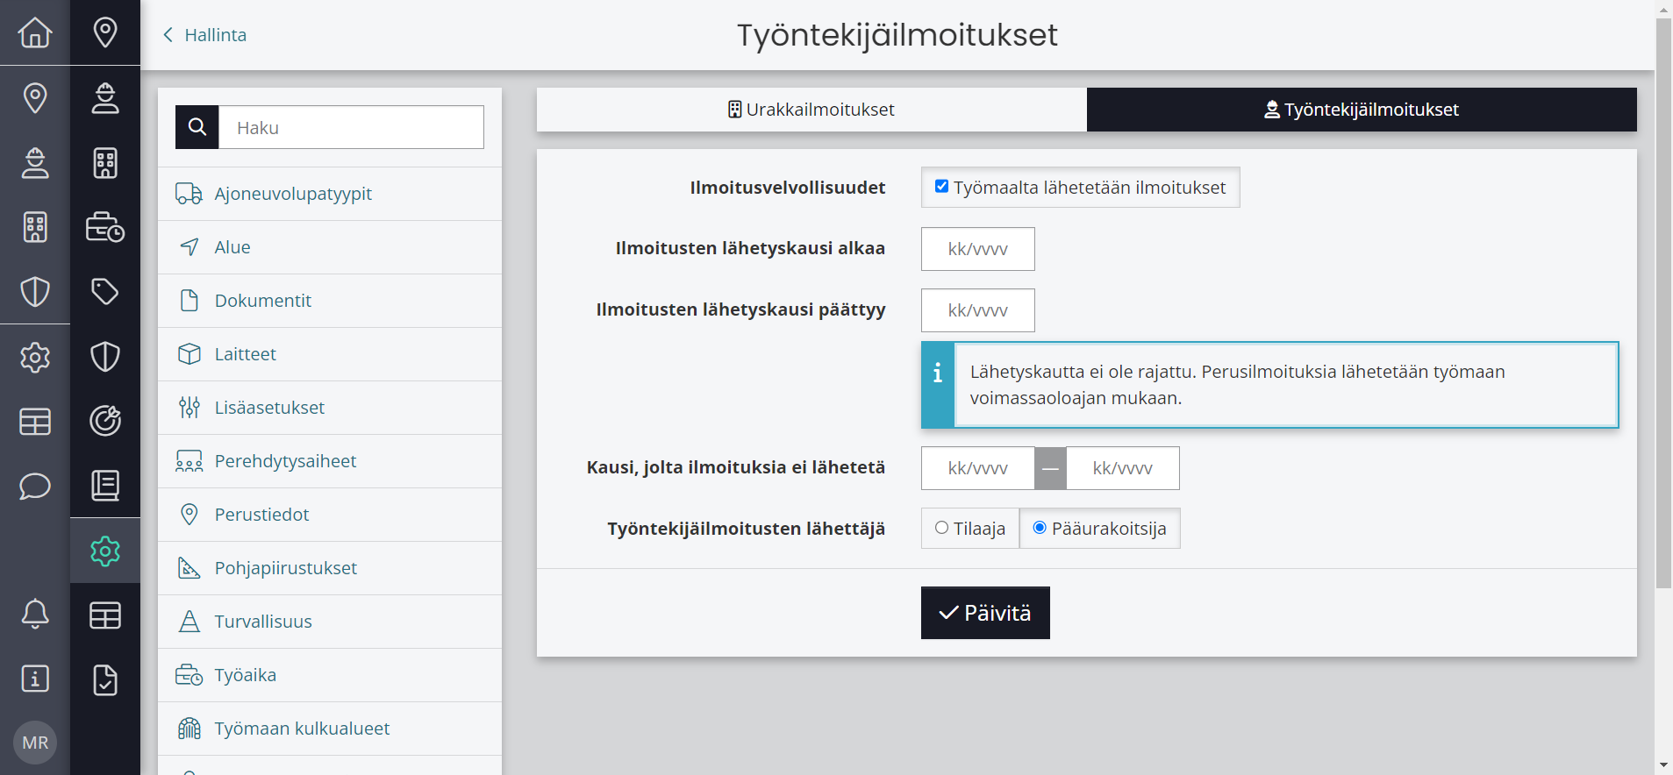This screenshot has width=1673, height=775.
Task: Select the Työntekijäilmoitukset tab
Action: [1362, 110]
